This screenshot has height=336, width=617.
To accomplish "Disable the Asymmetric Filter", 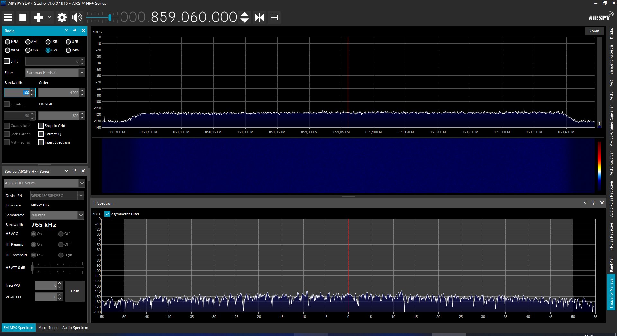I will (x=107, y=214).
